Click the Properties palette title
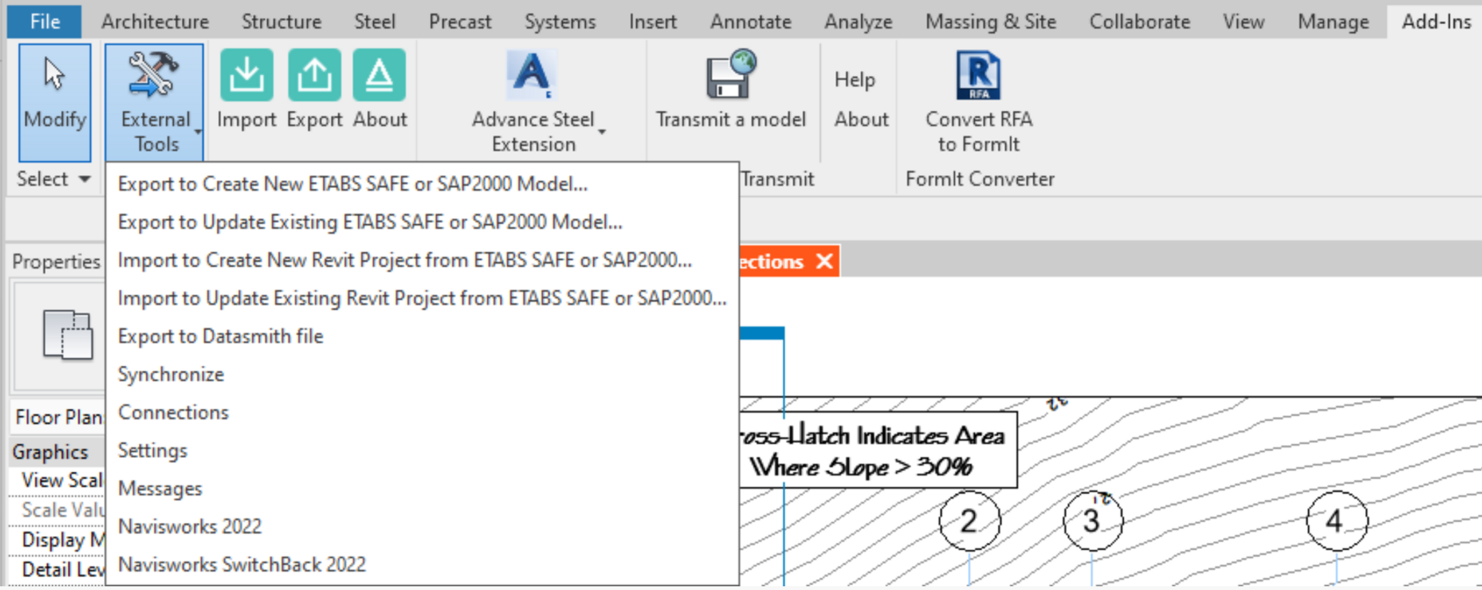 coord(56,261)
